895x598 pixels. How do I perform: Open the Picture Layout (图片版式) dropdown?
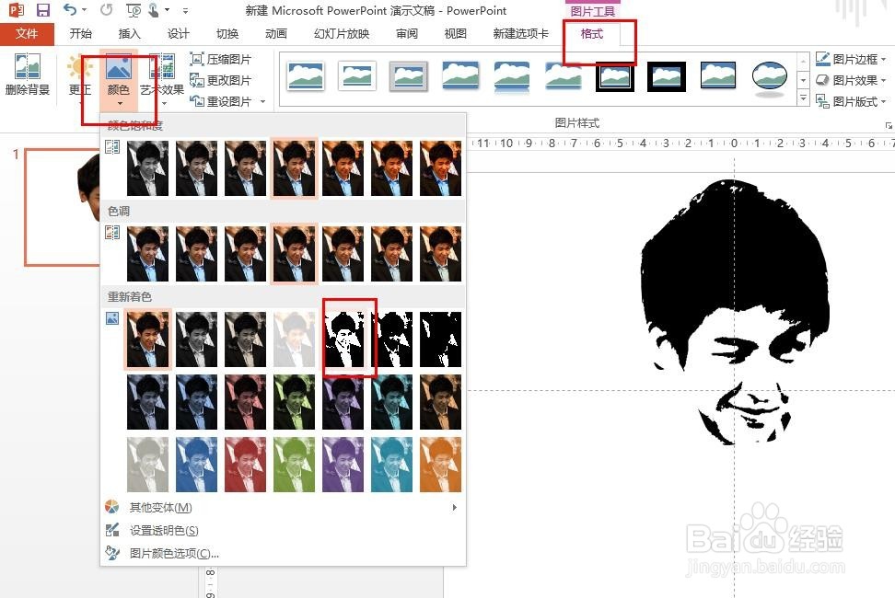[x=851, y=101]
